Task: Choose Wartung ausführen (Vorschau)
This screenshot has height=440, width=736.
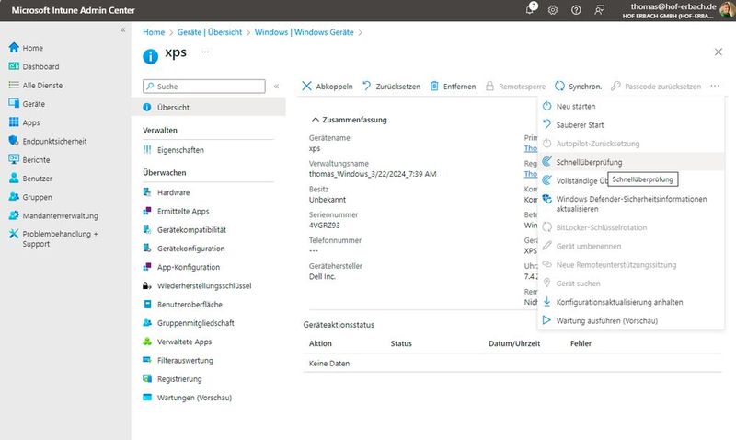Action: tap(630, 320)
